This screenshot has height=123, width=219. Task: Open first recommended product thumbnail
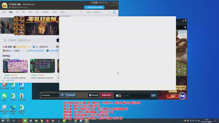pyautogui.click(x=15, y=66)
